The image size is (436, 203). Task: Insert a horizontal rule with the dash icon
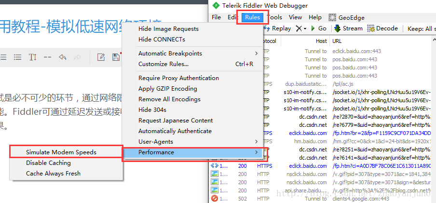tap(48, 57)
